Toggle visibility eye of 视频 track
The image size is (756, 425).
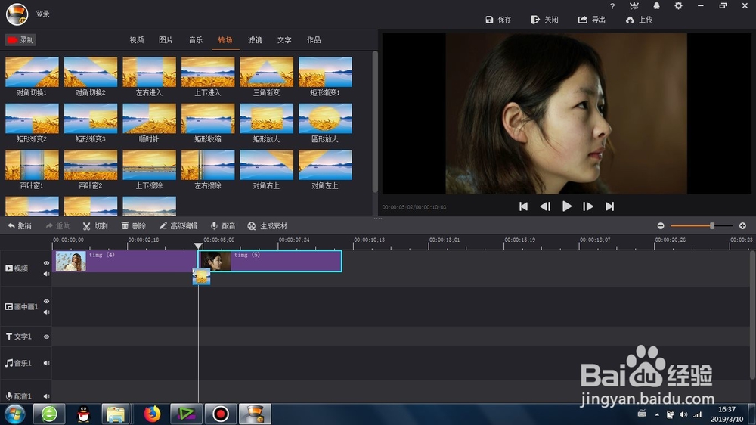[46, 263]
